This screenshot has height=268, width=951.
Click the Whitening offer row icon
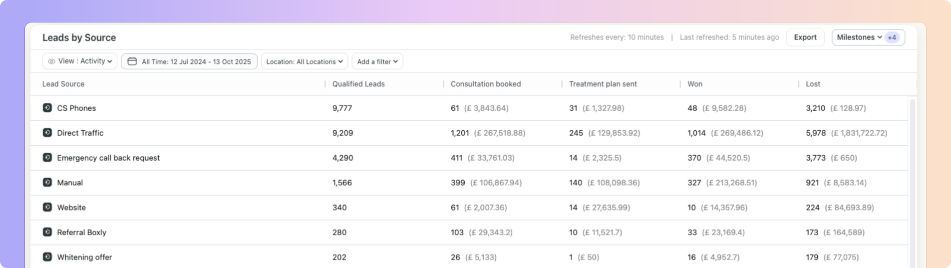(47, 257)
